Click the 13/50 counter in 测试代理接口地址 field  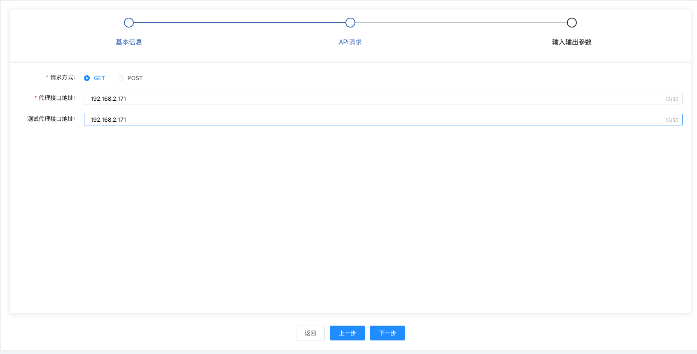click(671, 120)
